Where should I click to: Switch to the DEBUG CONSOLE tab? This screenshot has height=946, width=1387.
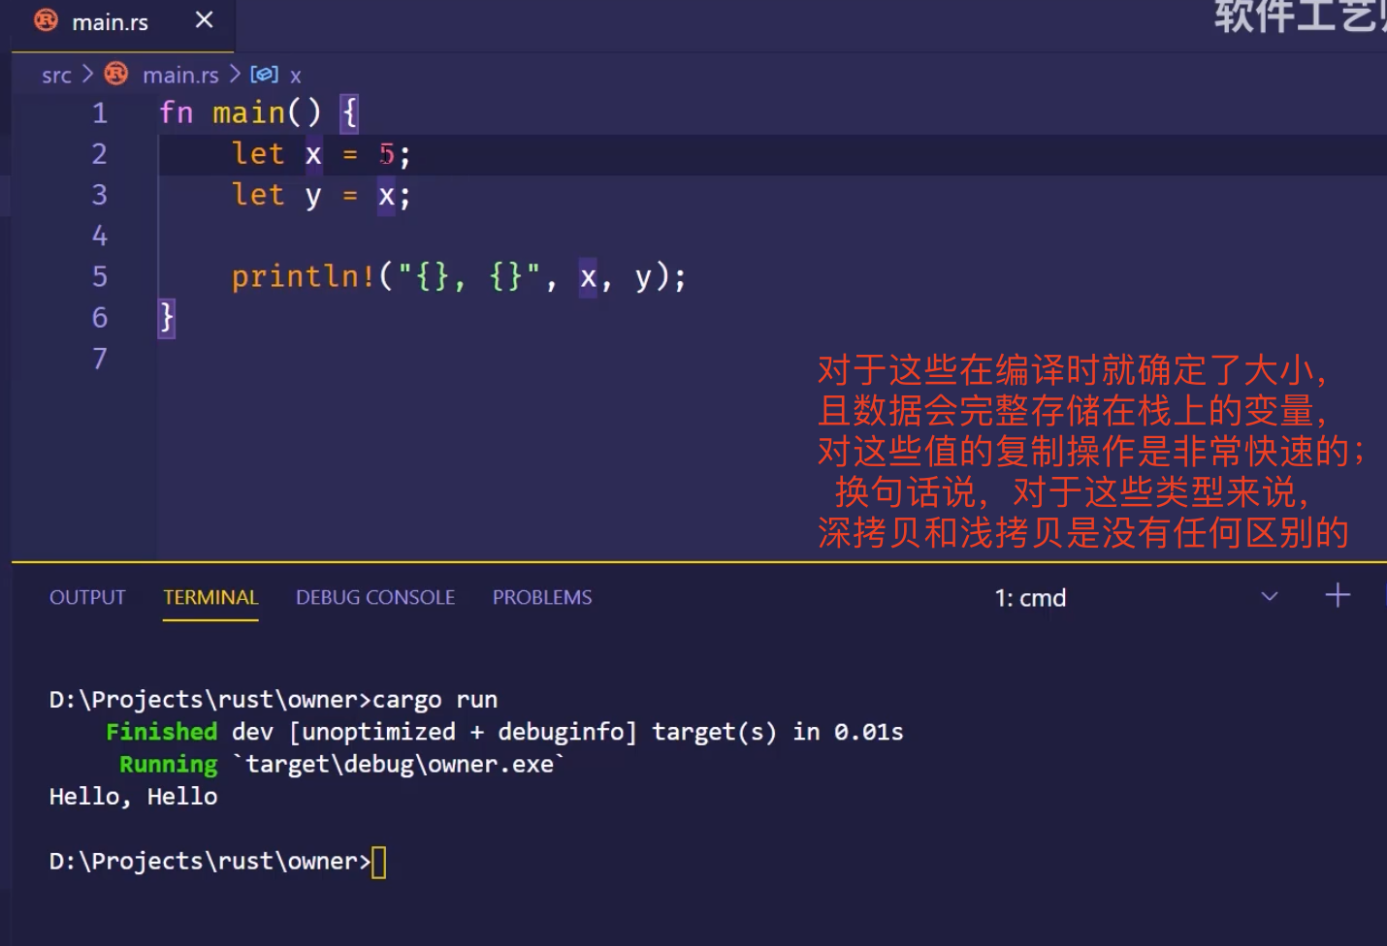[375, 597]
